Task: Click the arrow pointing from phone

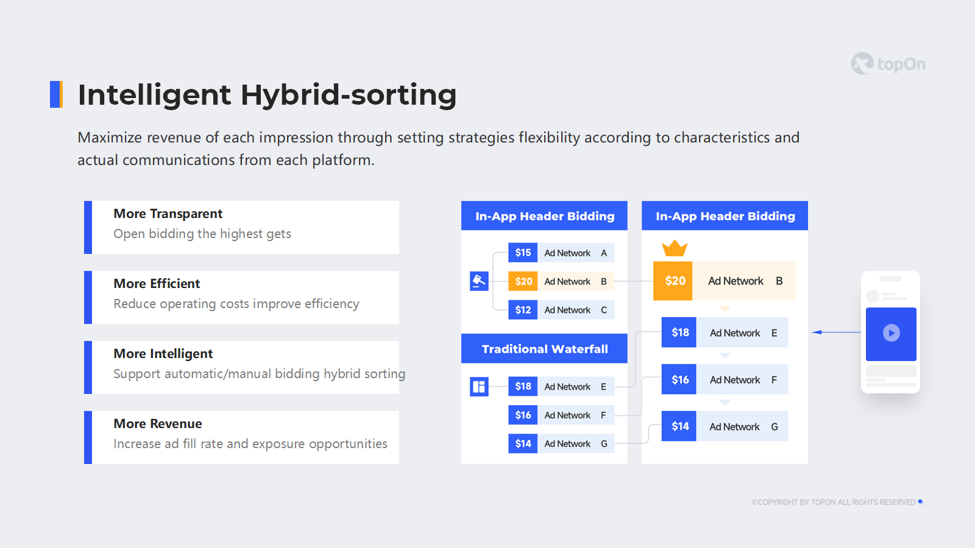Action: pyautogui.click(x=835, y=332)
